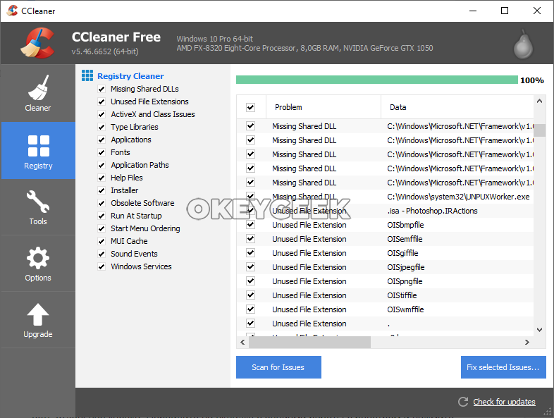The image size is (554, 418).
Task: Uncheck the OISjpegfile issue checkbox
Action: pyautogui.click(x=250, y=266)
